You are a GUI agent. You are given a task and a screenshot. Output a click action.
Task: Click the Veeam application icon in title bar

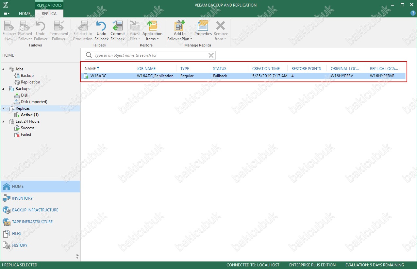coord(6,5)
